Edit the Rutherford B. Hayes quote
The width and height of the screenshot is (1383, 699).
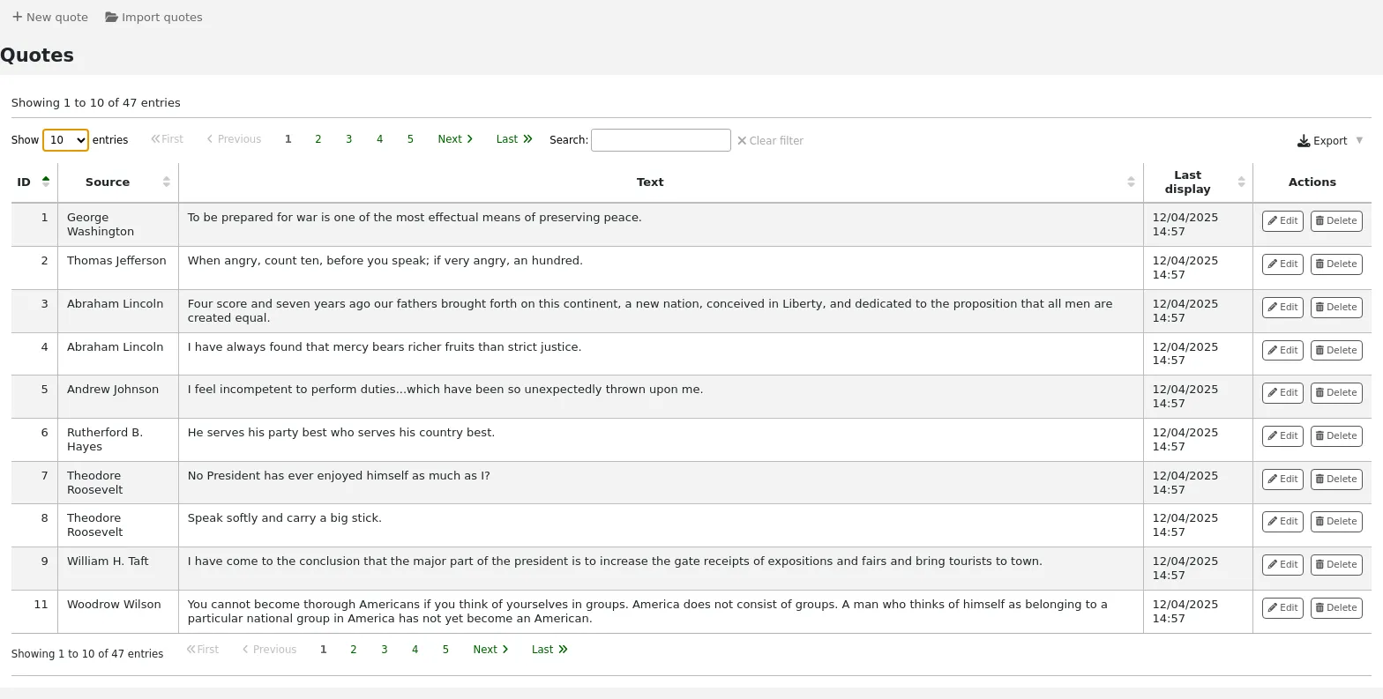click(1282, 436)
